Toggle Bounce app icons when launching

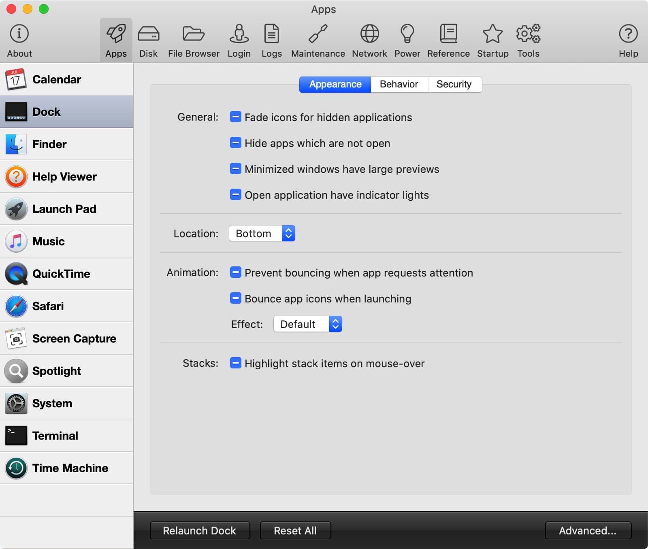tap(236, 298)
